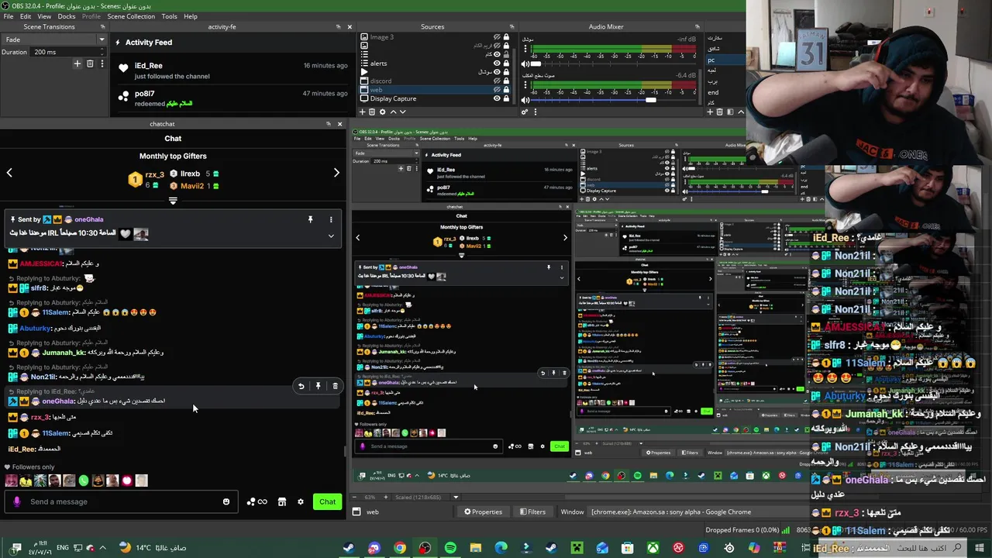Open chat settings gear icon
The width and height of the screenshot is (992, 558).
[301, 501]
